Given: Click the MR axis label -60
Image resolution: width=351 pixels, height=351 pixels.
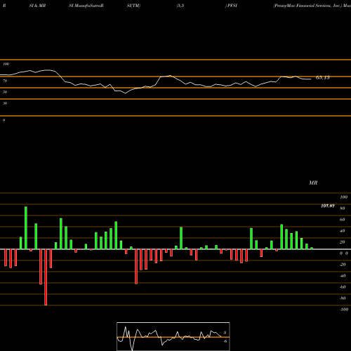Looking at the screenshot, I should pos(343,287).
